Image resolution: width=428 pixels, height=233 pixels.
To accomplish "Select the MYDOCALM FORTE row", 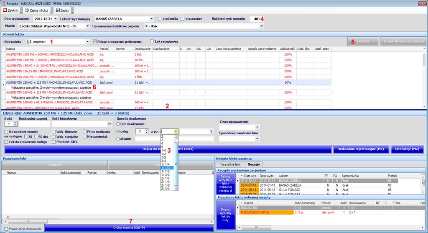I will coord(332,212).
